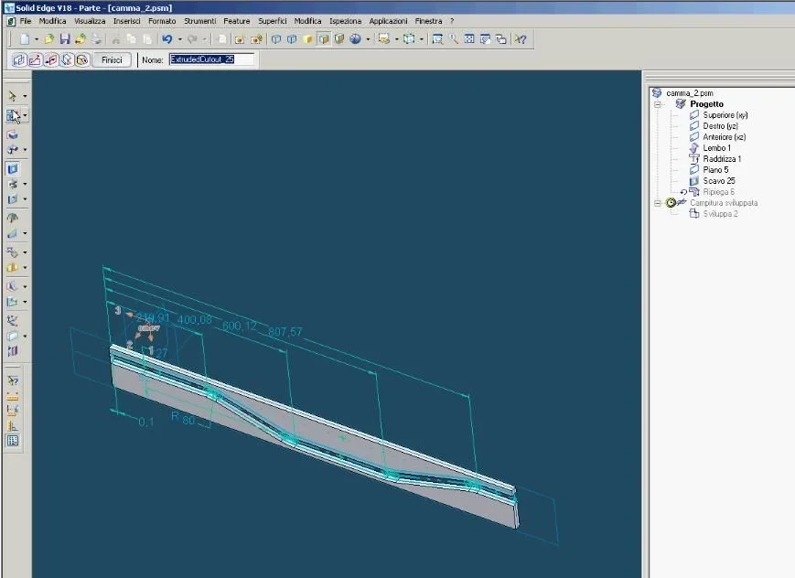
Task: Click the magnifier Zoom tool icon
Action: (x=453, y=39)
